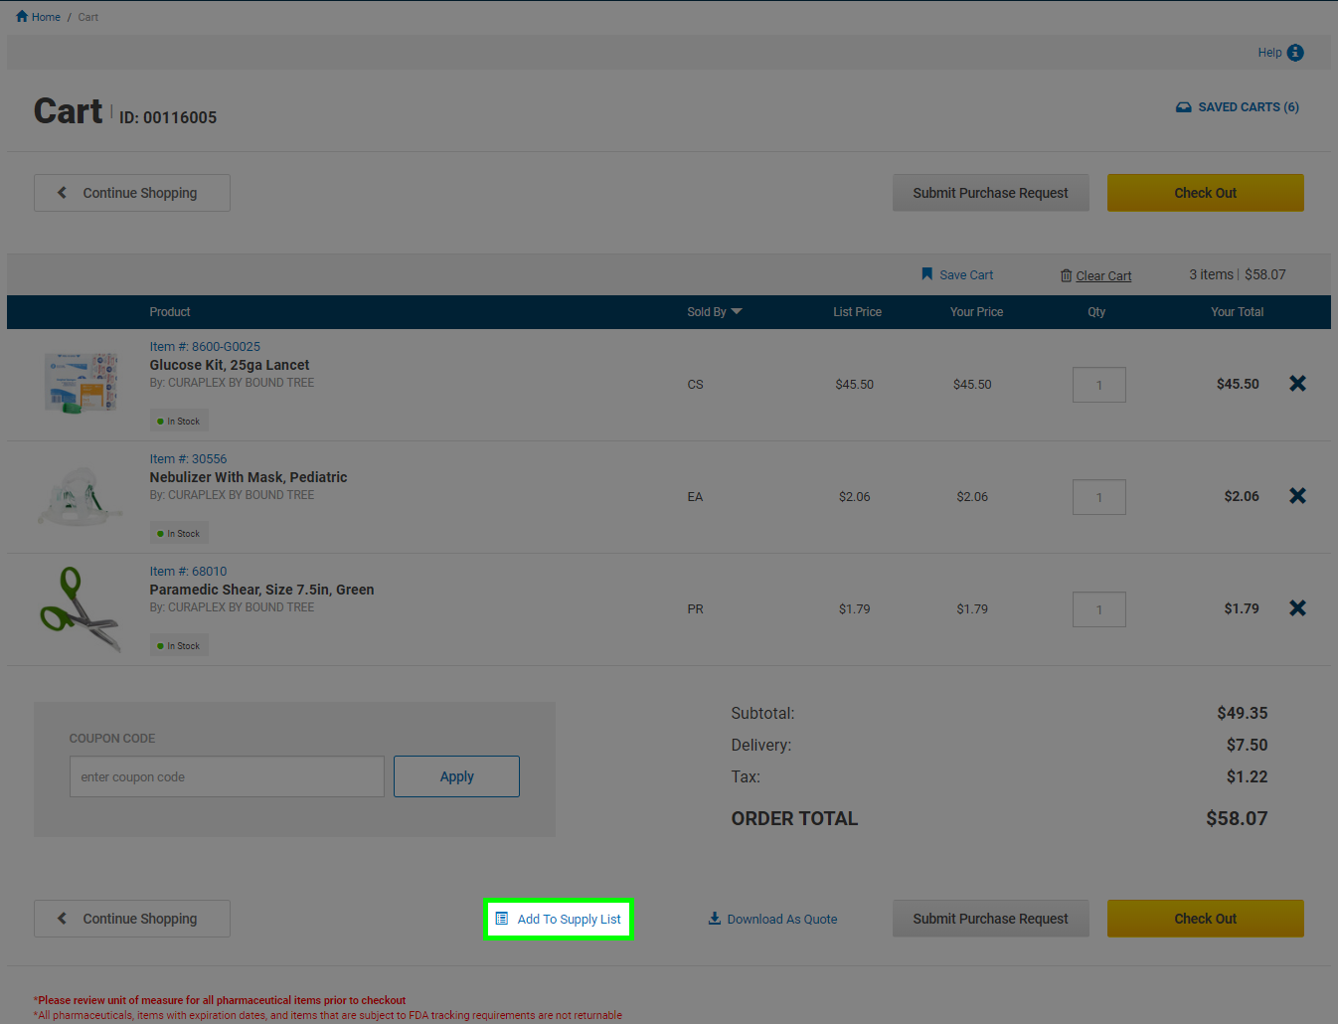Image resolution: width=1338 pixels, height=1024 pixels.
Task: Click bottom Check Out button
Action: coord(1206,919)
